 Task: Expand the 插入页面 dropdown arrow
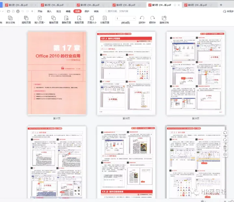pos(45,22)
